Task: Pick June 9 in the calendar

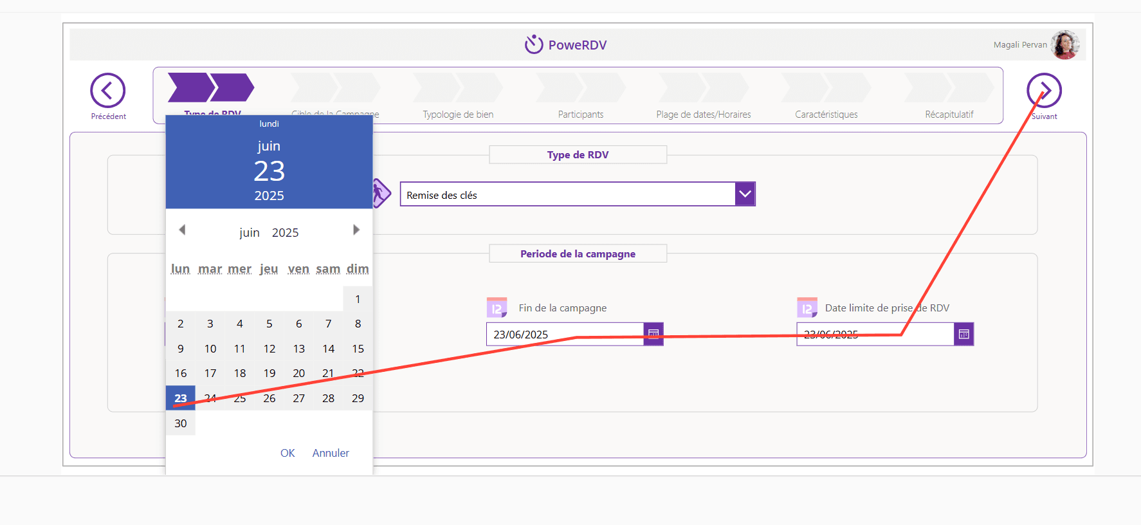Action: (x=181, y=349)
